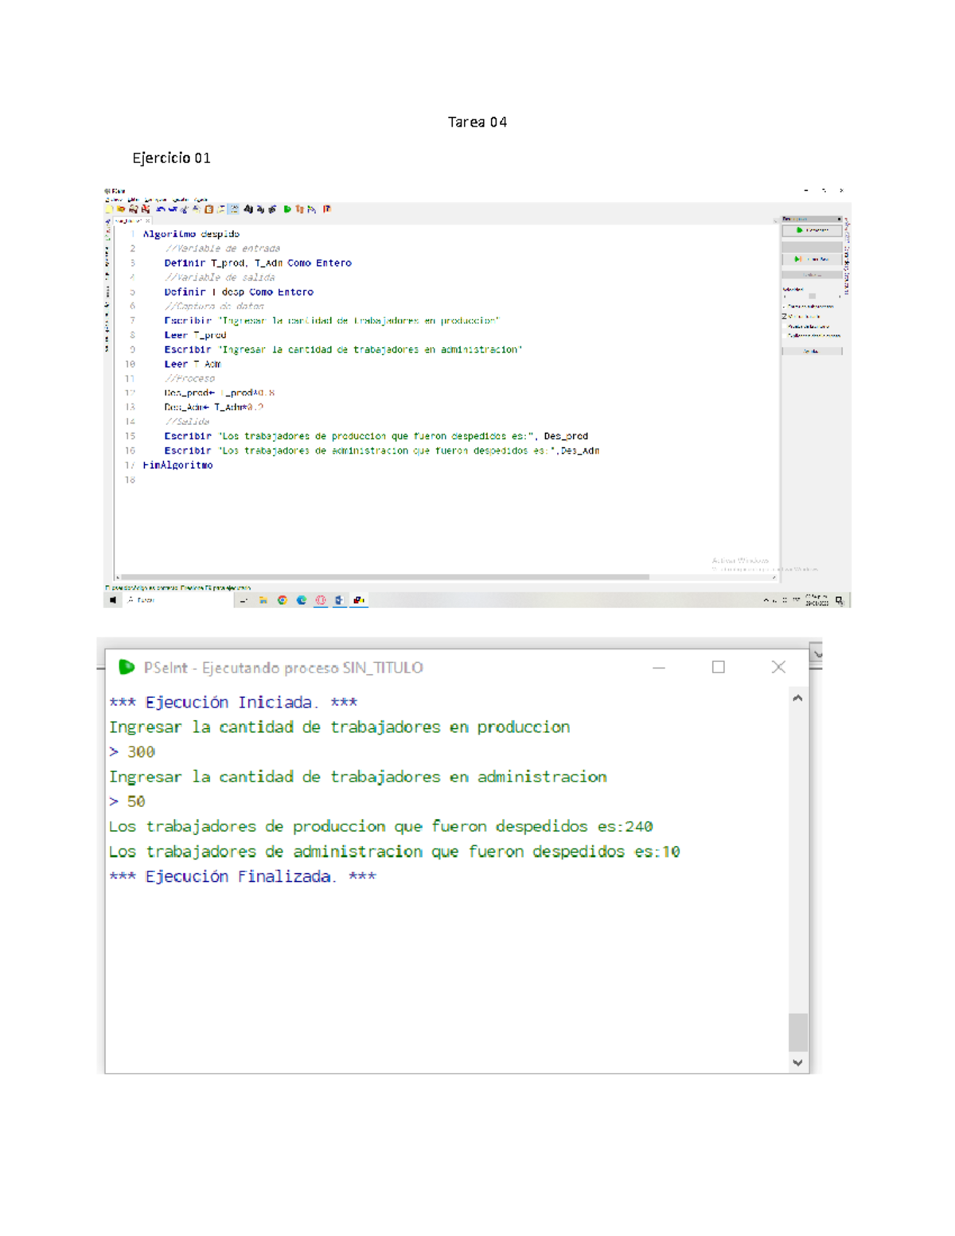Click the Undo arrow in PSeInt toolbar
955x1236 pixels.
[x=161, y=209]
